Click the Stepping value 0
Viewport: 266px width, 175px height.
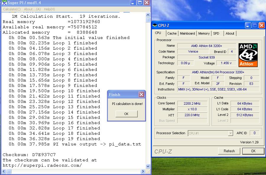pos(252,78)
